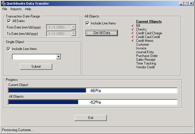Expand the Single Object selection combo box
Image resolution: width=195 pixels, height=134 pixels.
coord(58,57)
